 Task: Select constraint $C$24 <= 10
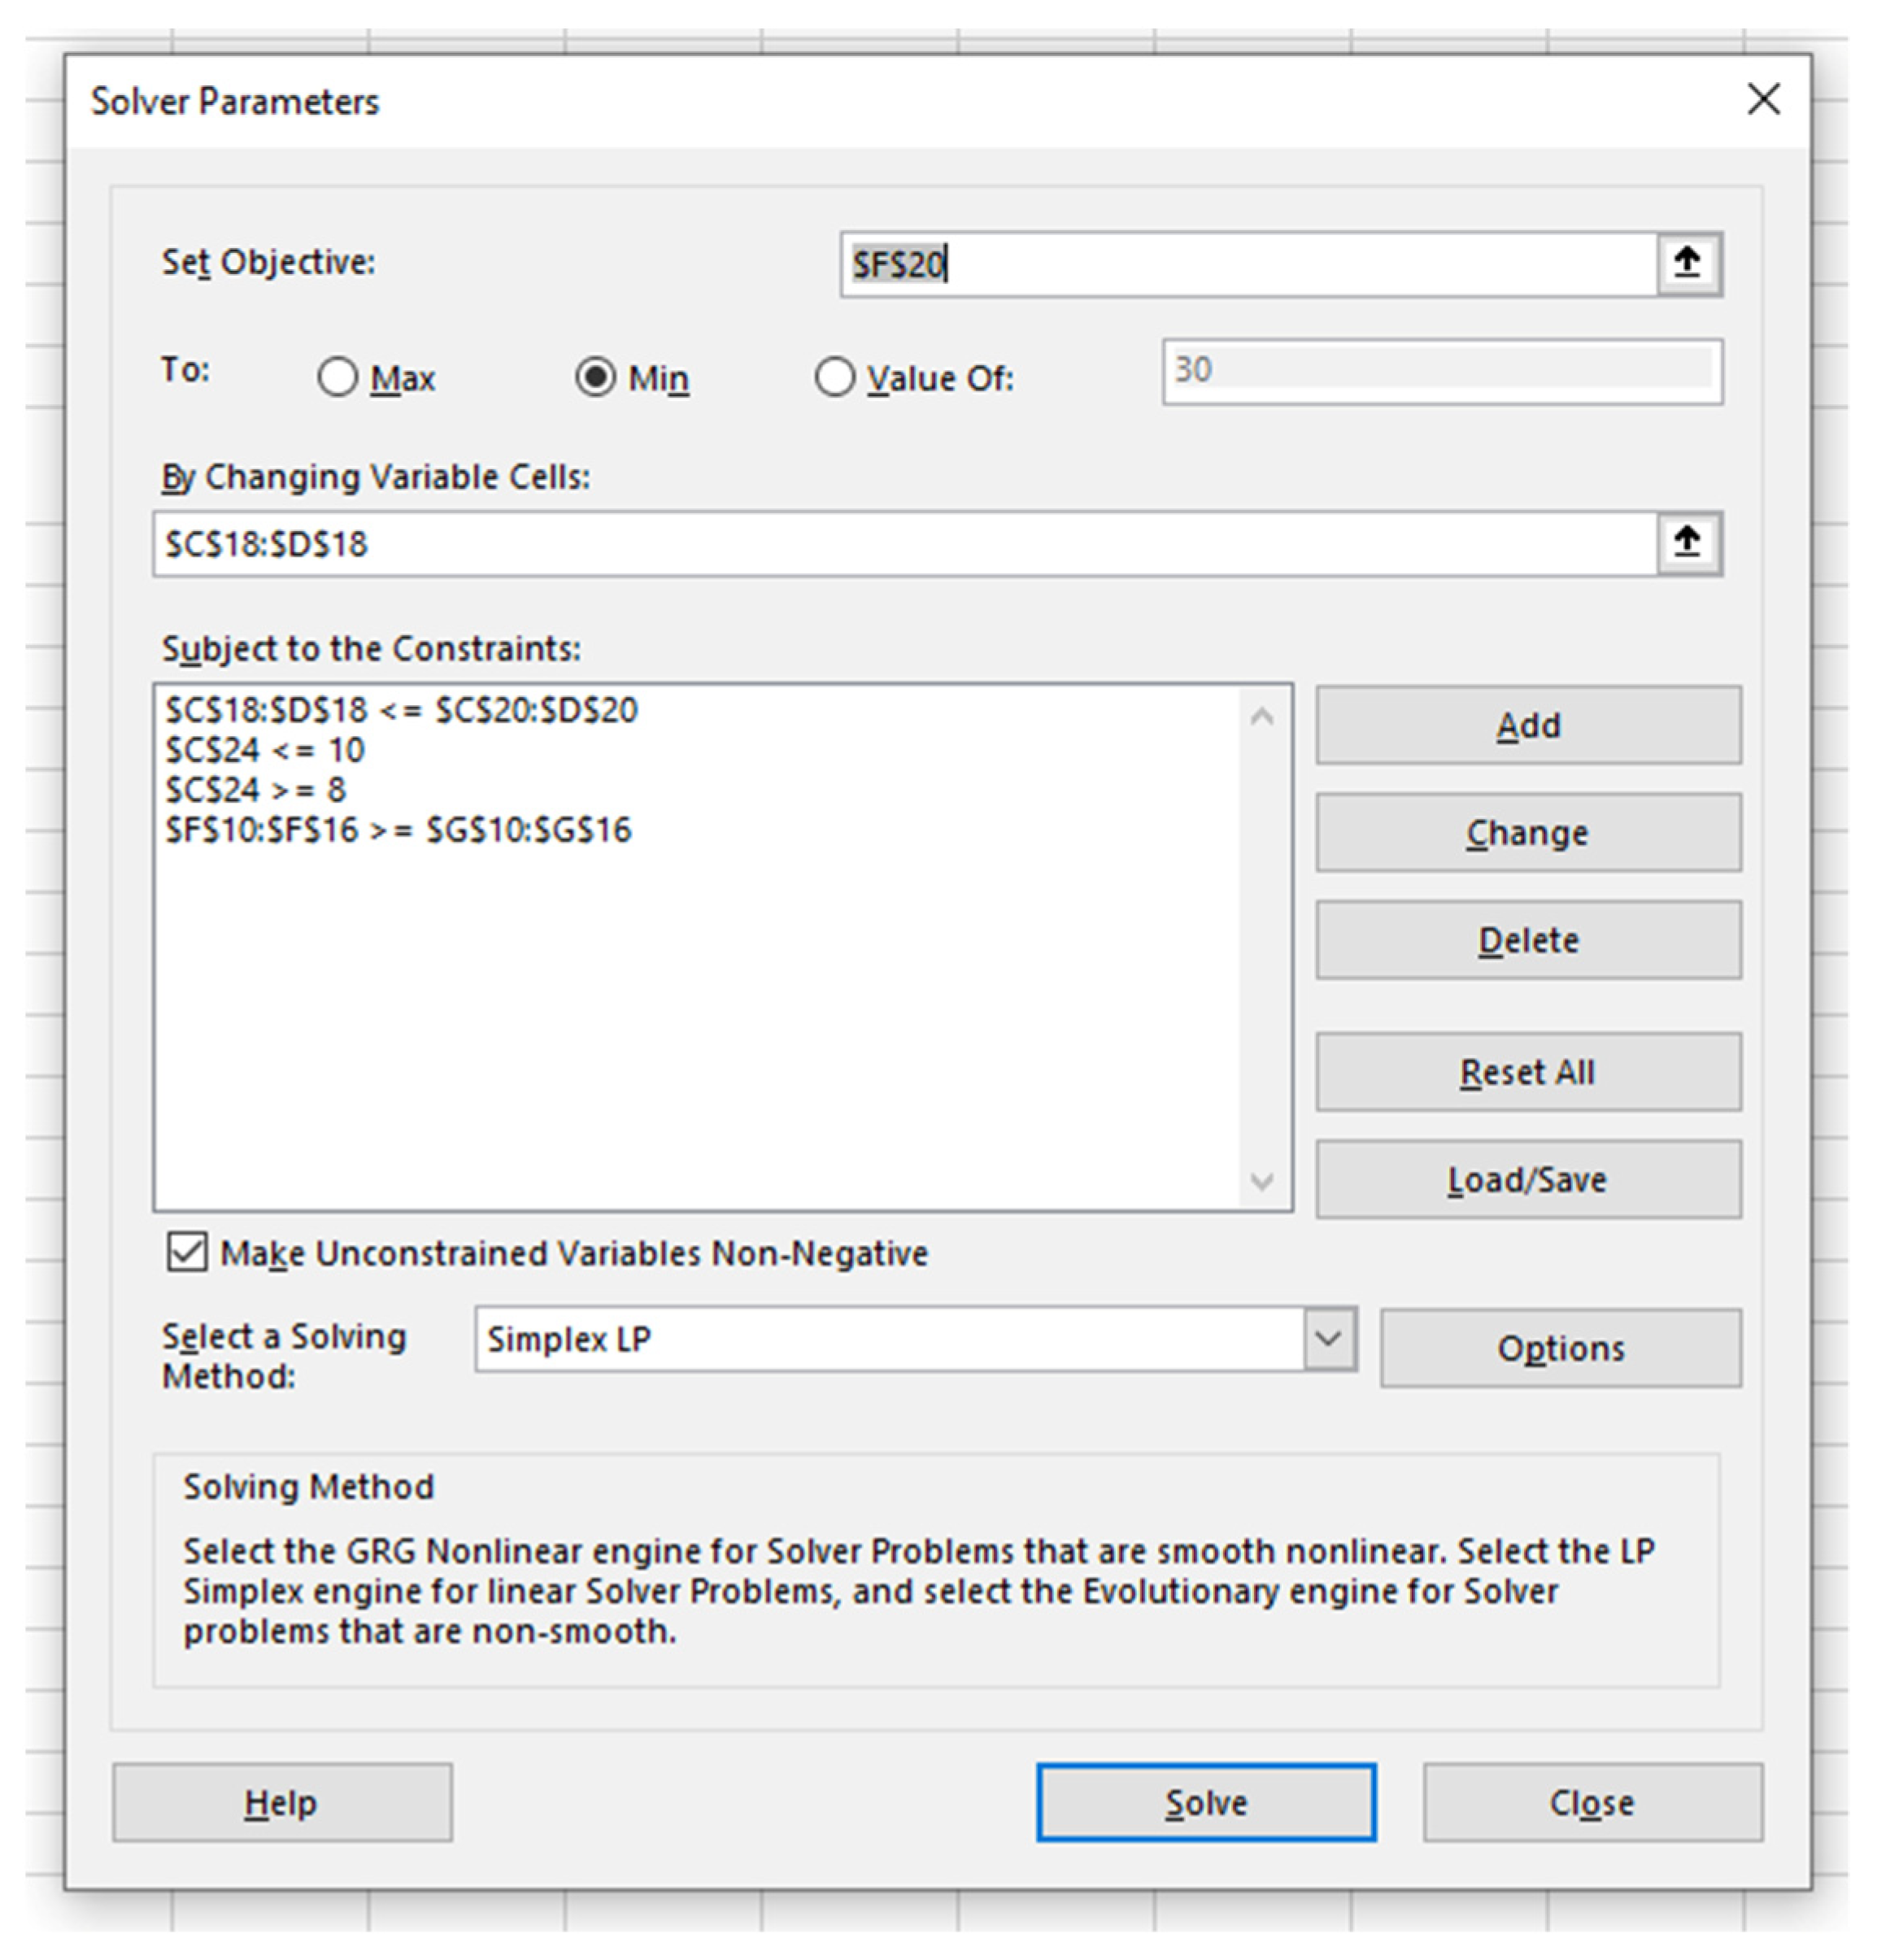(x=265, y=750)
